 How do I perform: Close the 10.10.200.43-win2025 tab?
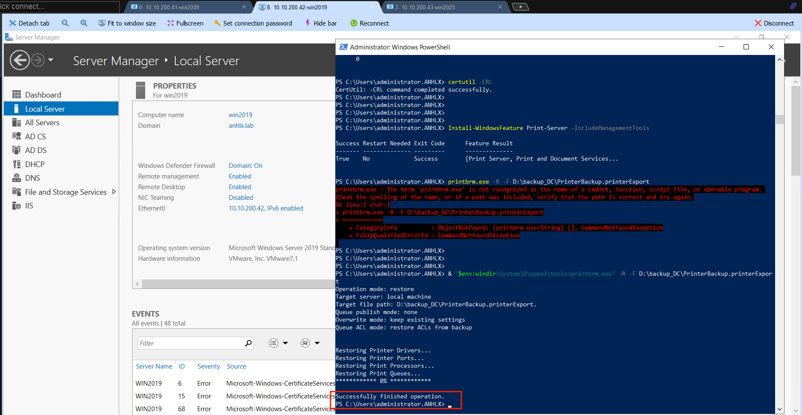click(x=500, y=7)
